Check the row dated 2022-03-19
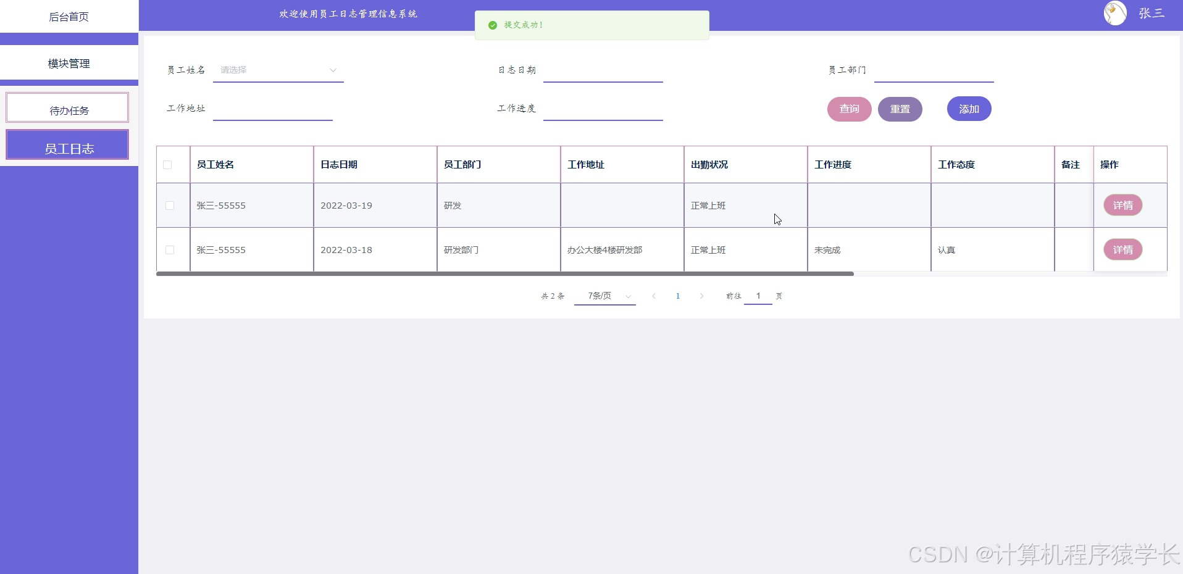The image size is (1183, 574). coord(170,206)
